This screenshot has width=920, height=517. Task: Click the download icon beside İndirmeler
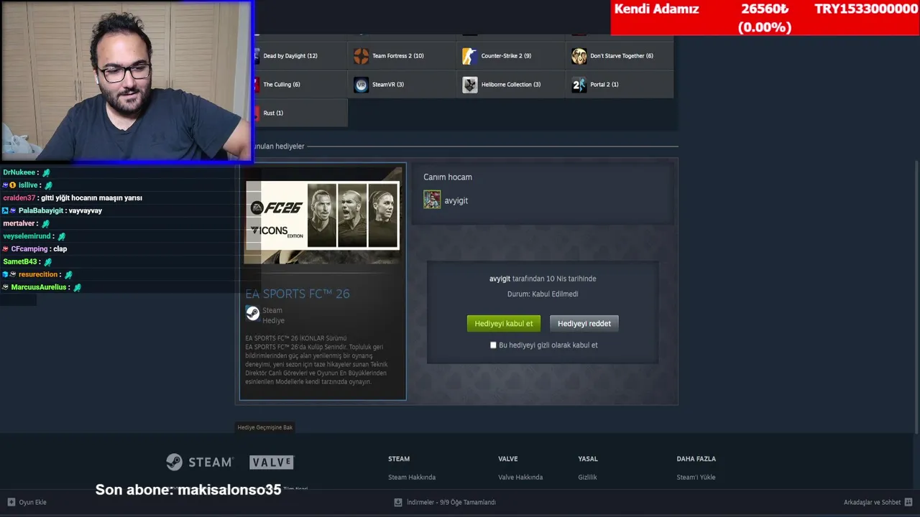pyautogui.click(x=398, y=502)
